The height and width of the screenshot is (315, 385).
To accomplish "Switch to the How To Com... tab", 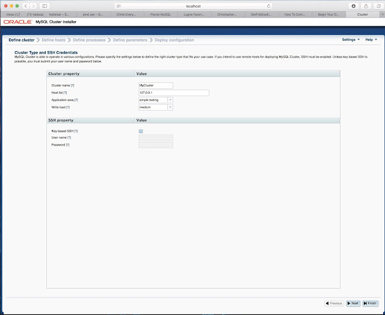I will tap(295, 14).
